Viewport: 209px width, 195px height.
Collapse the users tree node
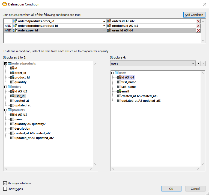pos(113,73)
